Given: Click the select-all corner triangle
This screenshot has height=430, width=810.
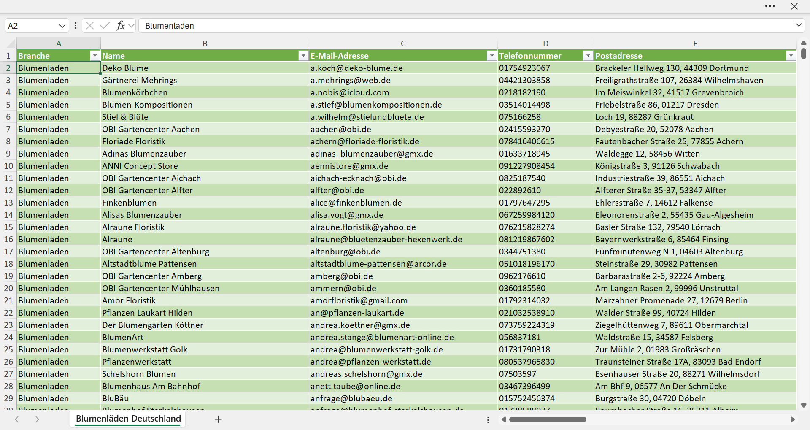Looking at the screenshot, I should (11, 43).
